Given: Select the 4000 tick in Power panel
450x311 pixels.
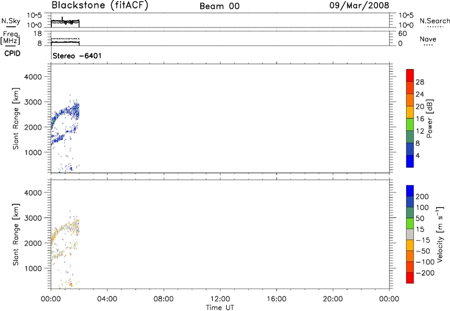Looking at the screenshot, I should point(33,77).
